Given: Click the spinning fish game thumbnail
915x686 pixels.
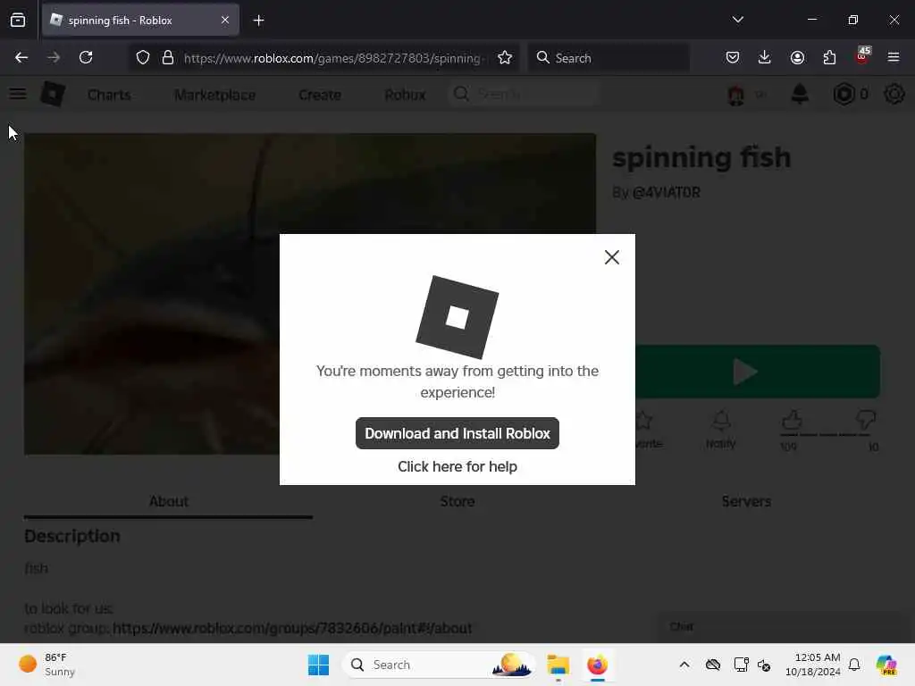Looking at the screenshot, I should (152, 293).
